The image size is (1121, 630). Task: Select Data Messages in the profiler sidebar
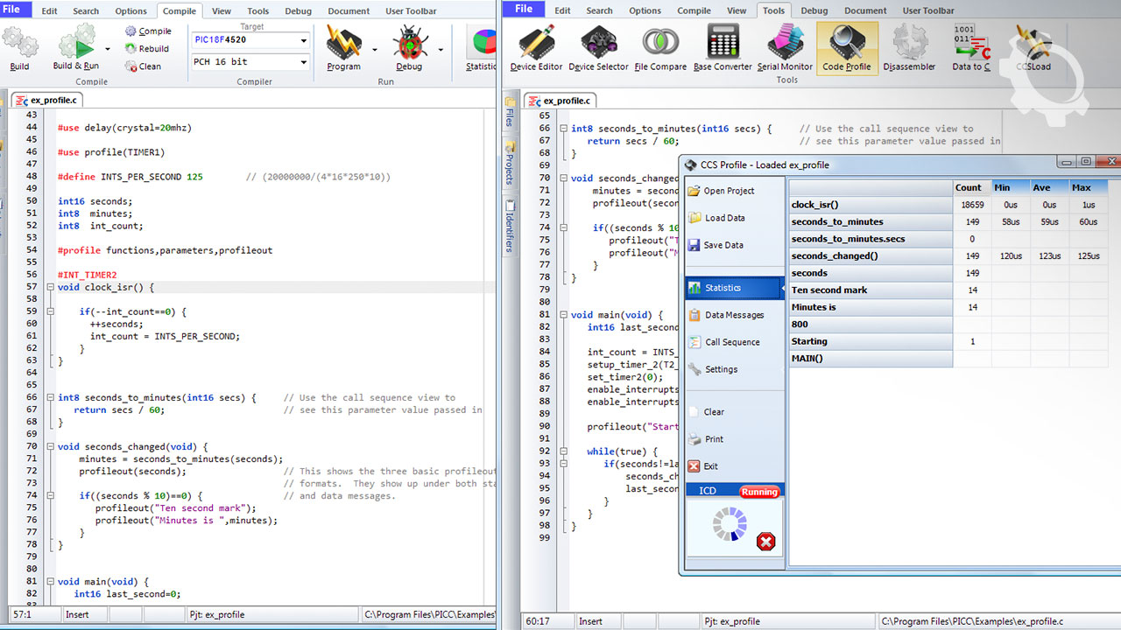tap(734, 315)
